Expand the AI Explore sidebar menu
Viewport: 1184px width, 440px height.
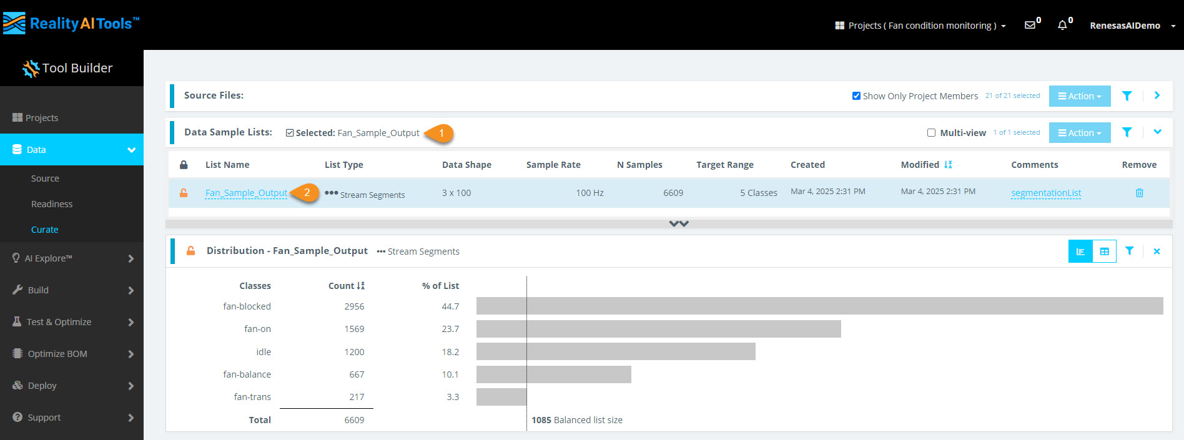(x=72, y=258)
